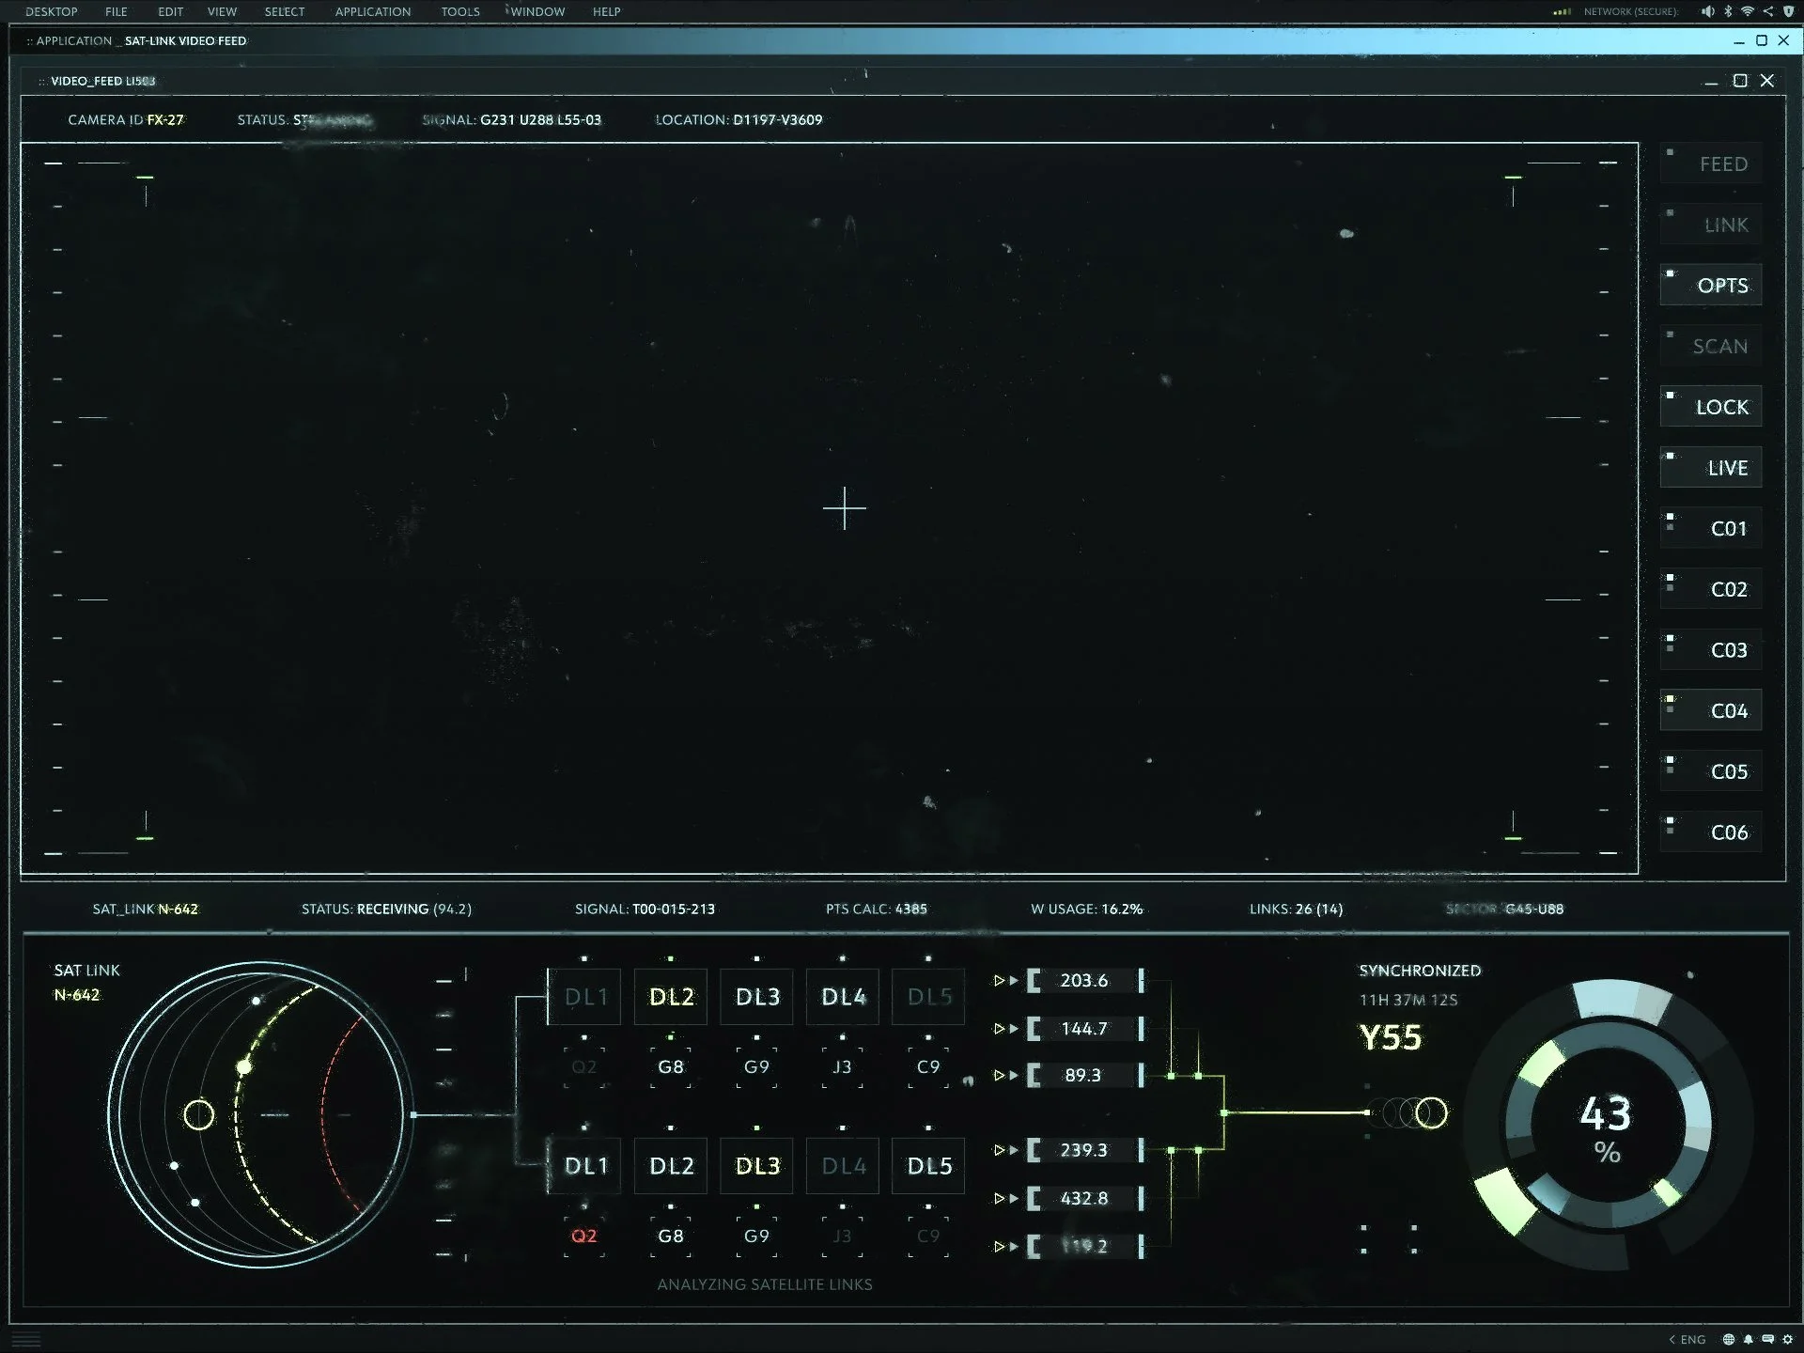Screen dimensions: 1804x1353
Task: Click the Wi-Fi signal icon
Action: click(1748, 11)
